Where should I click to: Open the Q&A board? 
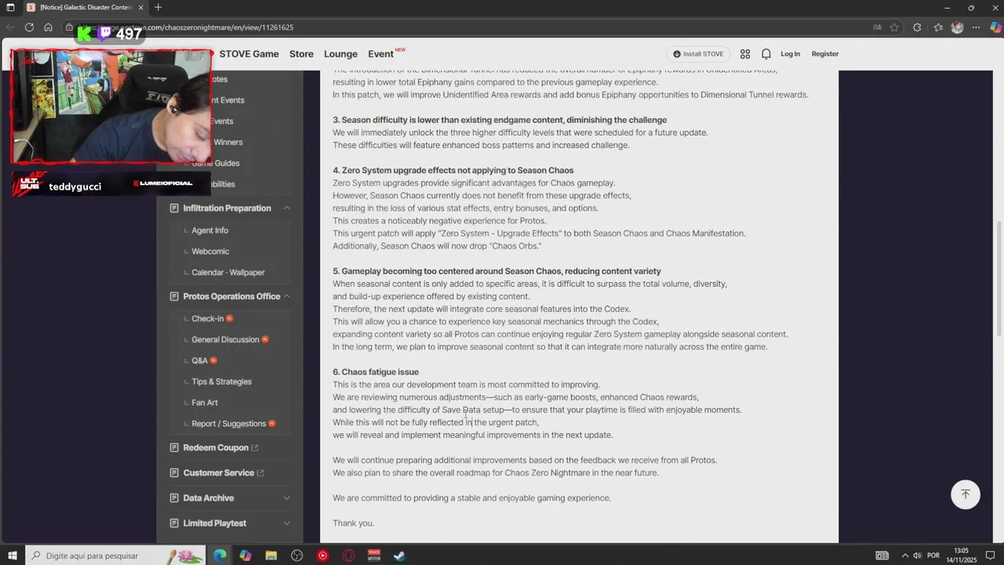(200, 360)
